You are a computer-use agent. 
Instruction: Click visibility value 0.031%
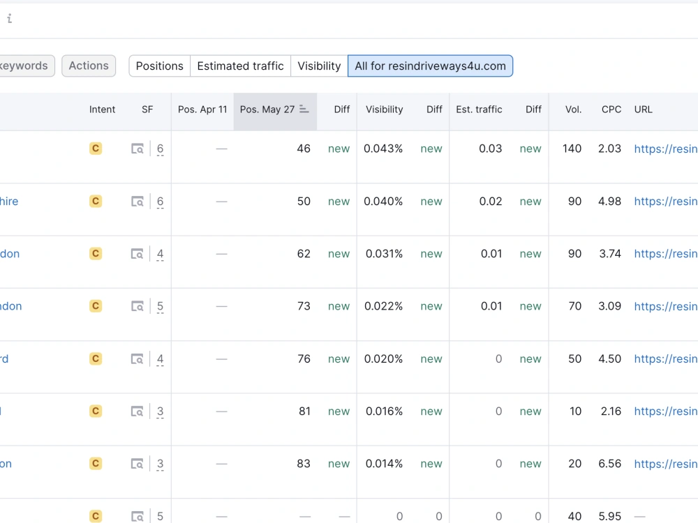pos(384,254)
